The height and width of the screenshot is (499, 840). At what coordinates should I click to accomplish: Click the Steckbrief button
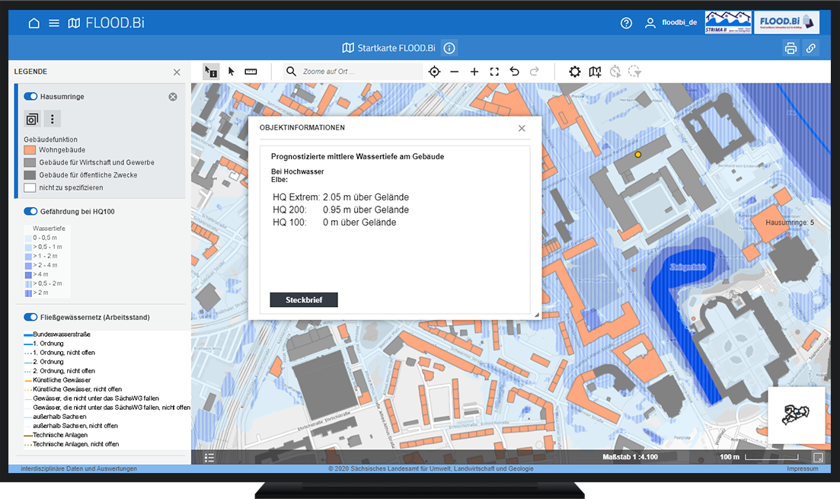point(304,300)
